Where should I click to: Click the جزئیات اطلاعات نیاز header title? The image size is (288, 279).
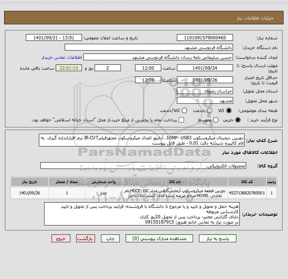pos(255,18)
